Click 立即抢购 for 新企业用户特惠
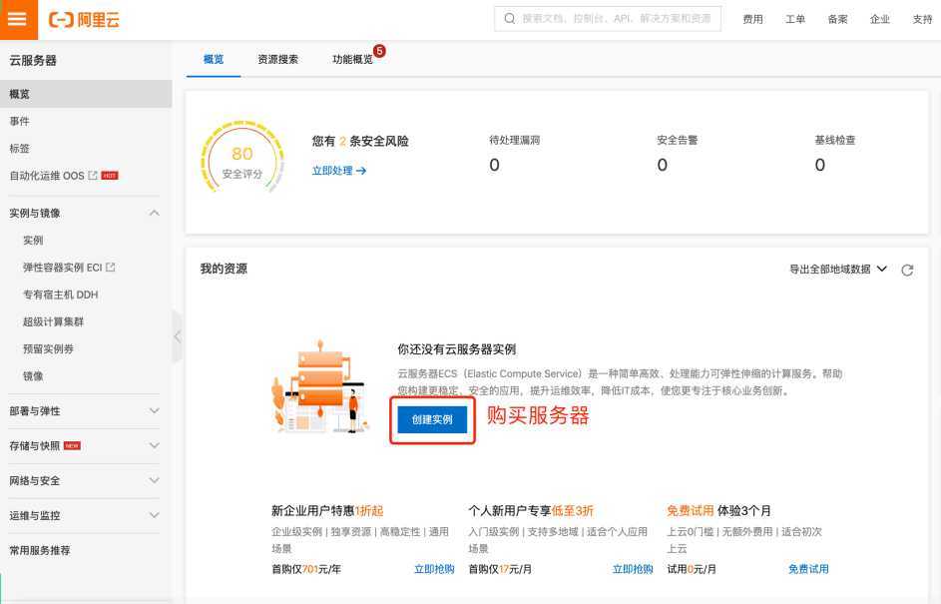Image resolution: width=941 pixels, height=604 pixels. 434,569
